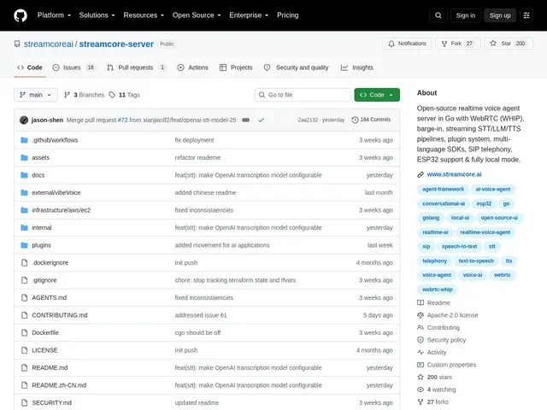Click the GitHub logo icon
This screenshot has width=547, height=410.
(21, 15)
